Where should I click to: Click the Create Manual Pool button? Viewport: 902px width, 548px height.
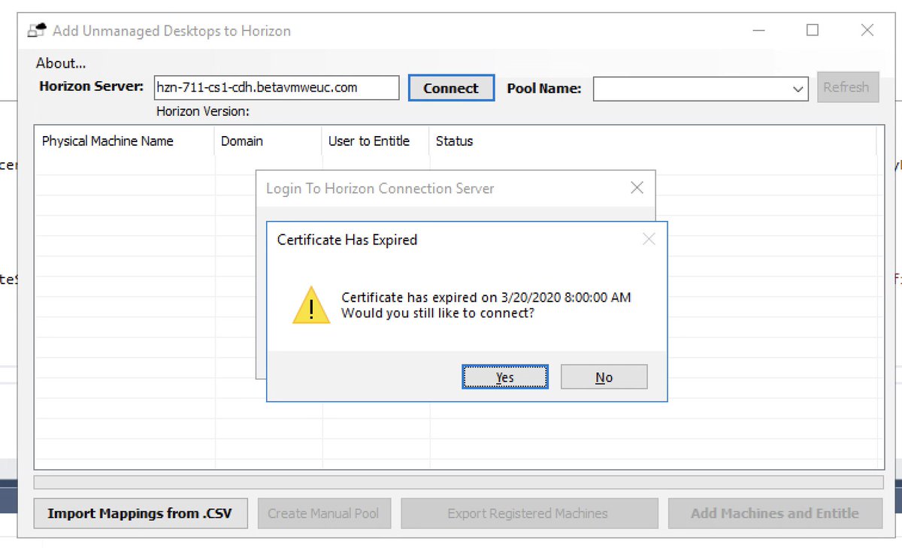point(323,513)
